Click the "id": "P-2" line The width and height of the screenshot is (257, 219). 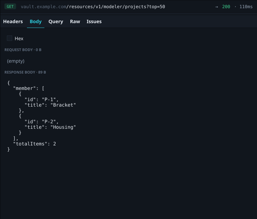(41, 122)
